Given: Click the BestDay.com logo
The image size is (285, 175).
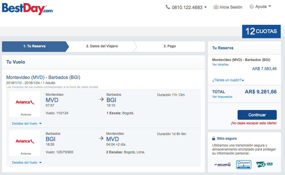Looking at the screenshot, I should [x=27, y=9].
